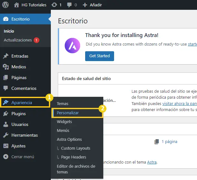Open the Ajustes menu
Viewport: 197px width, 180px height.
tap(18, 146)
